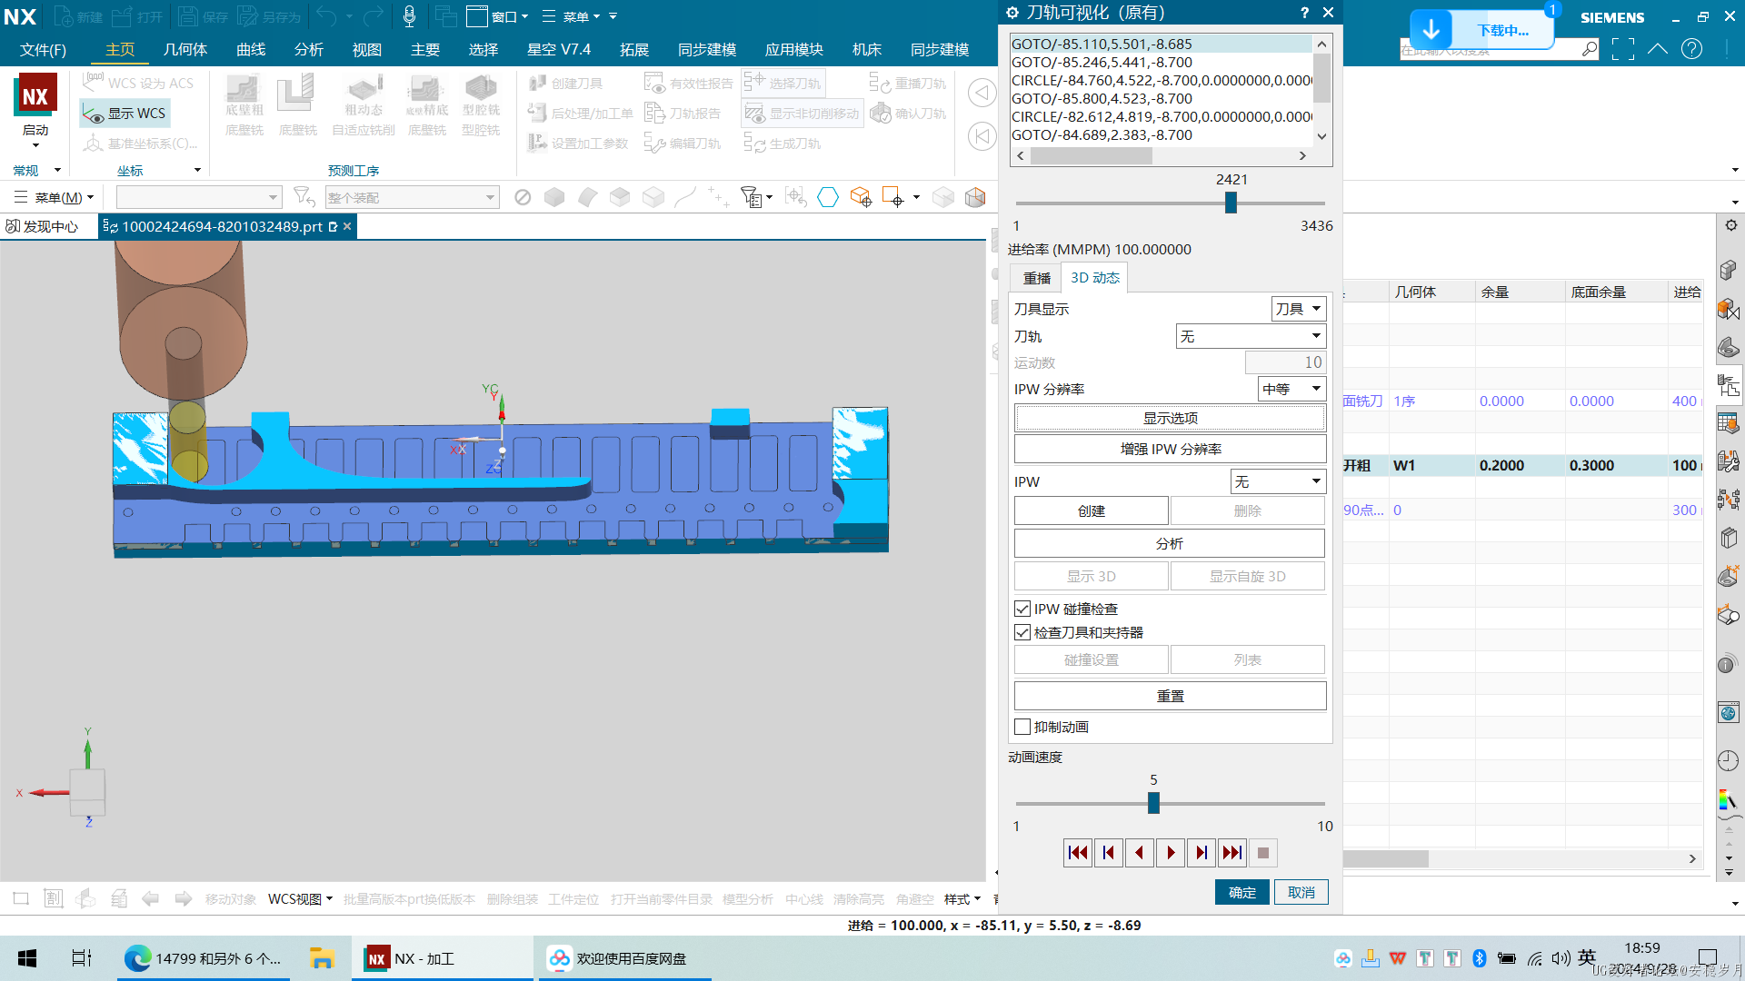Open the 欢迎使用百度网盘 taskbar item
Screen dimensions: 1745x981
(x=624, y=958)
